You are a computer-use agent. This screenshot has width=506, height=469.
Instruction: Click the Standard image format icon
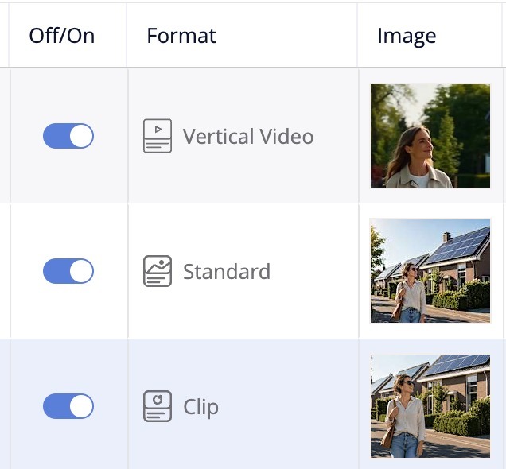point(158,271)
